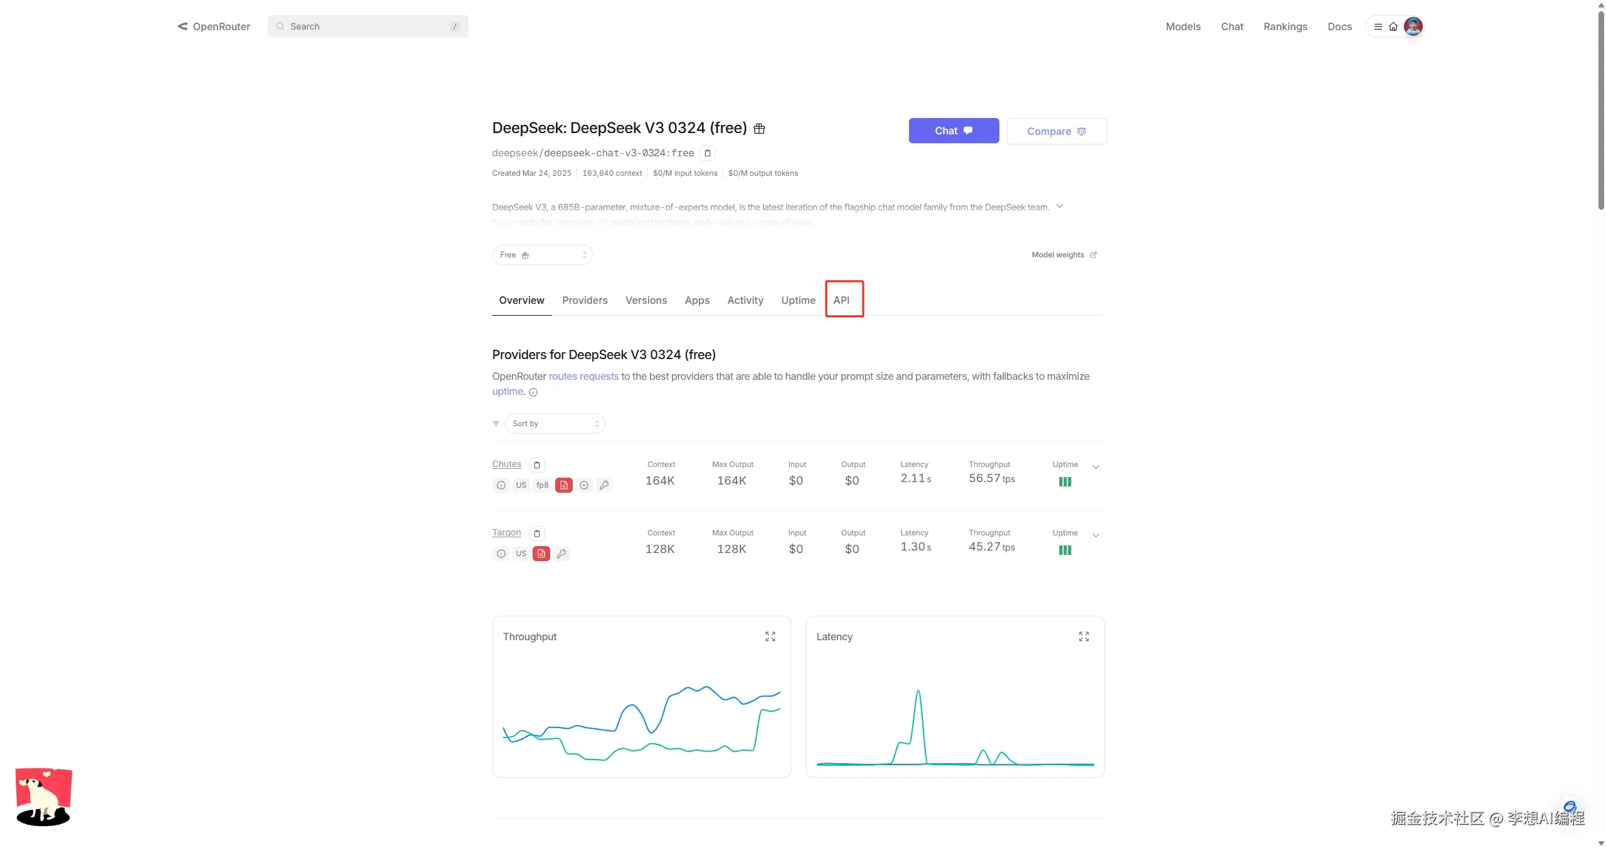Click the pause icon in the Chutes row
This screenshot has width=1606, height=848.
584,485
